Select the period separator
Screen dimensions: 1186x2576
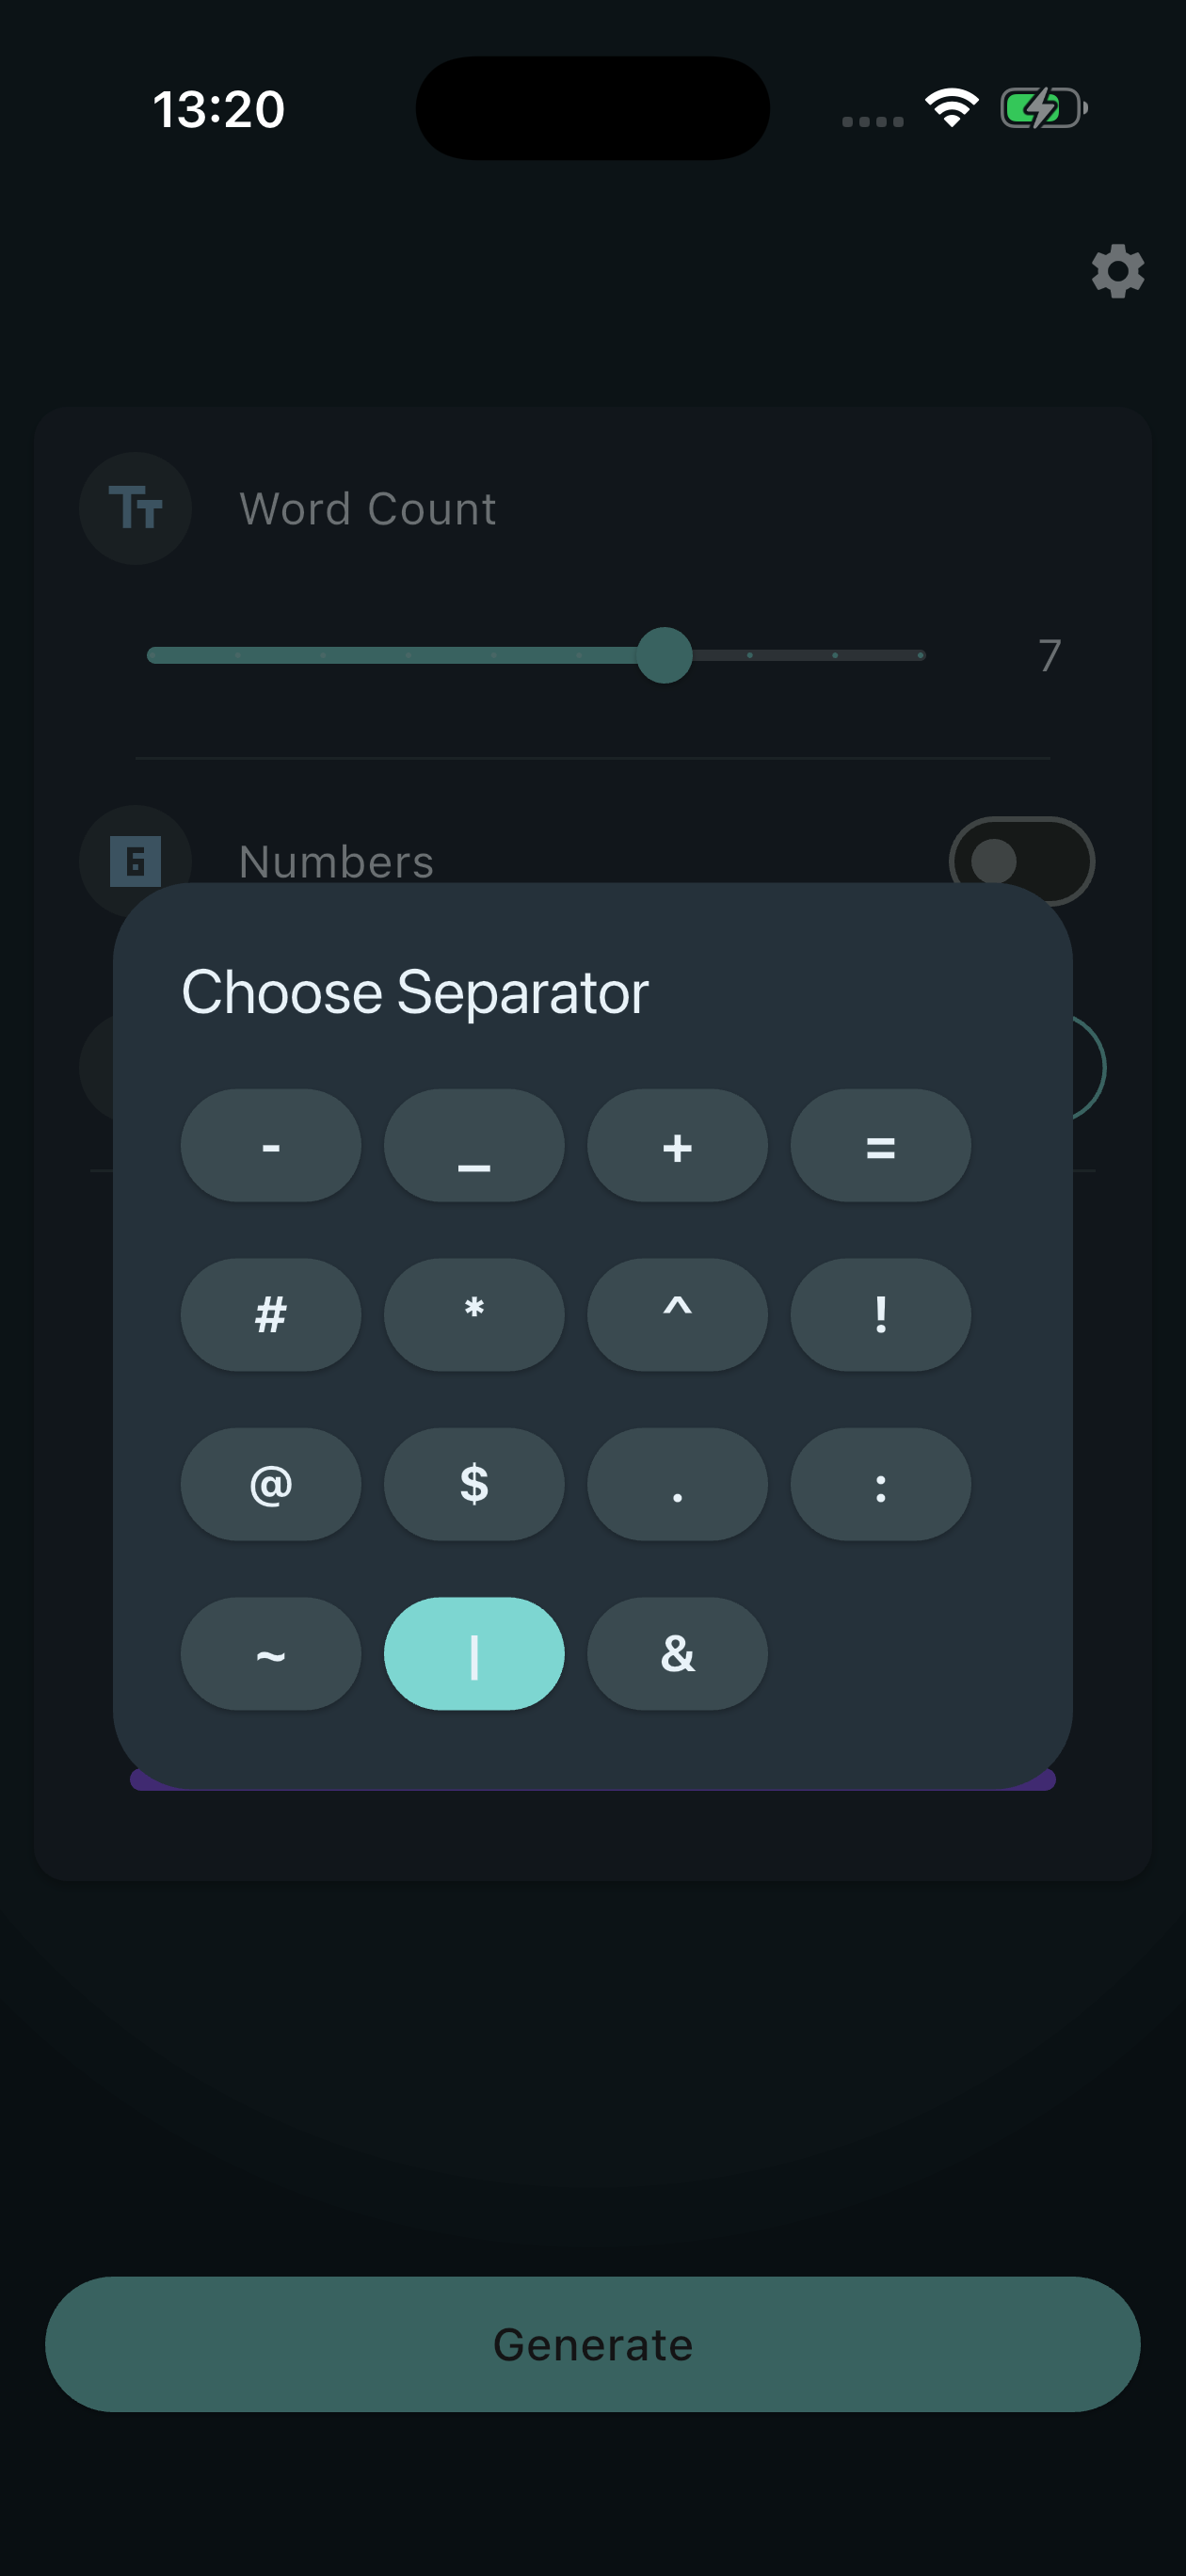[677, 1485]
